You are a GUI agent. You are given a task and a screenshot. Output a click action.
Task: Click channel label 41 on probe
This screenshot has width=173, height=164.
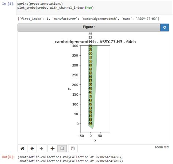[x=90, y=108]
